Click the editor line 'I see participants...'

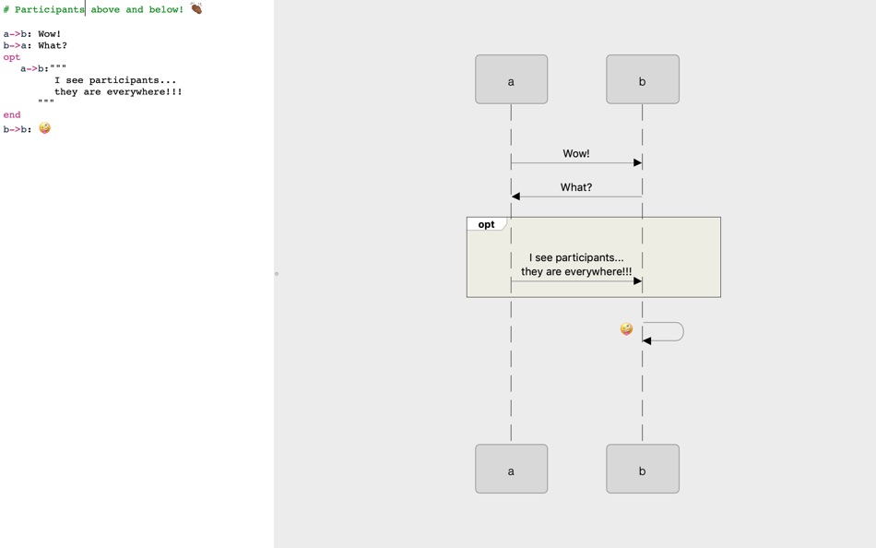coord(115,80)
